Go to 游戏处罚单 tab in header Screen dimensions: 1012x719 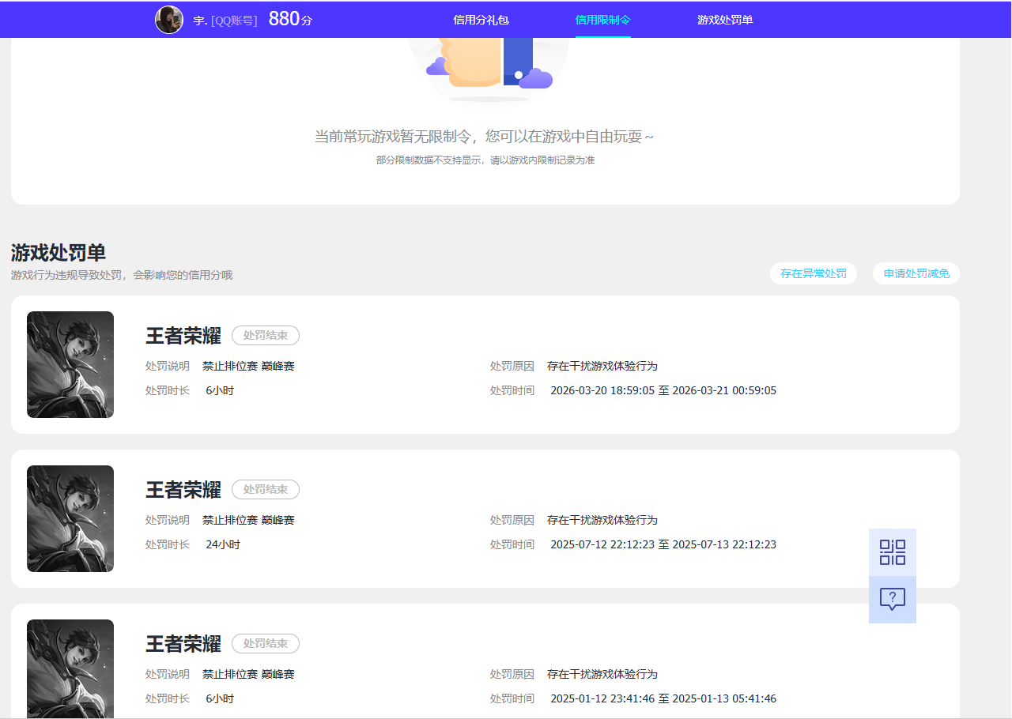click(x=725, y=20)
